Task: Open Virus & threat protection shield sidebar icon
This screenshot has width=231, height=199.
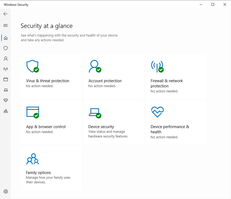Action: coord(6,48)
